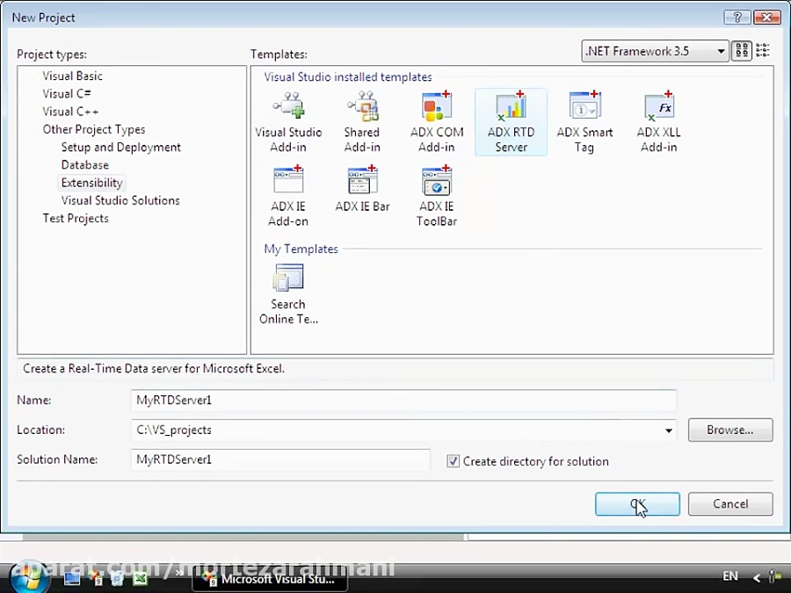Open the .NET Framework version dropdown
This screenshot has width=791, height=593.
[x=721, y=51]
